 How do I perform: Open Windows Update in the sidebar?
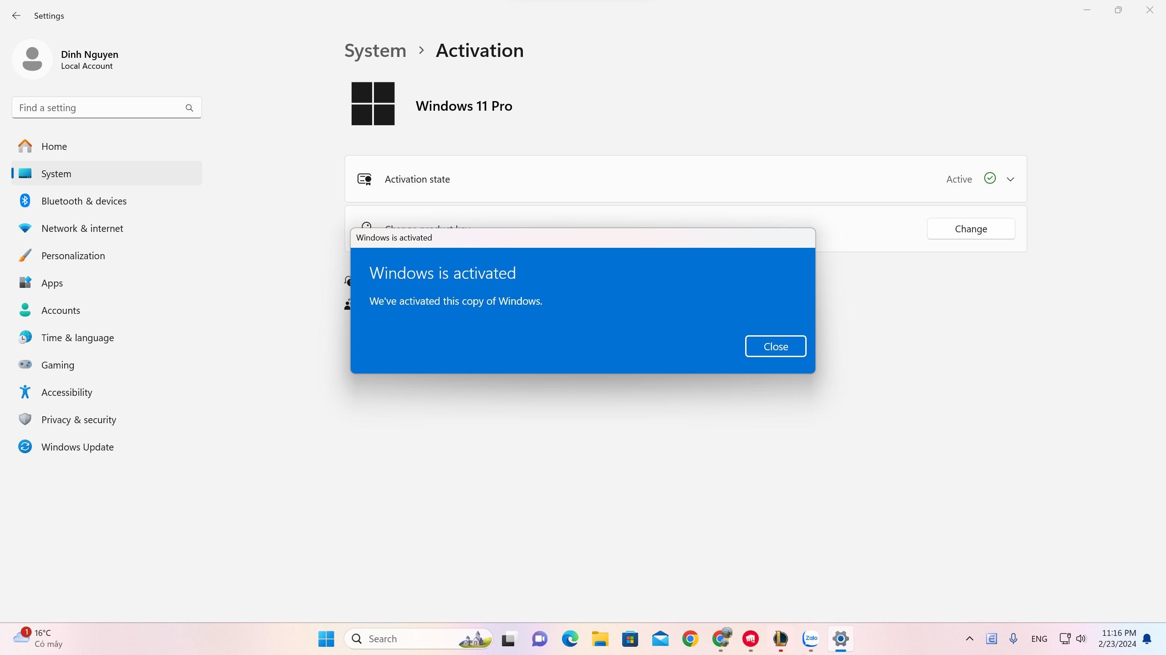[x=107, y=447]
